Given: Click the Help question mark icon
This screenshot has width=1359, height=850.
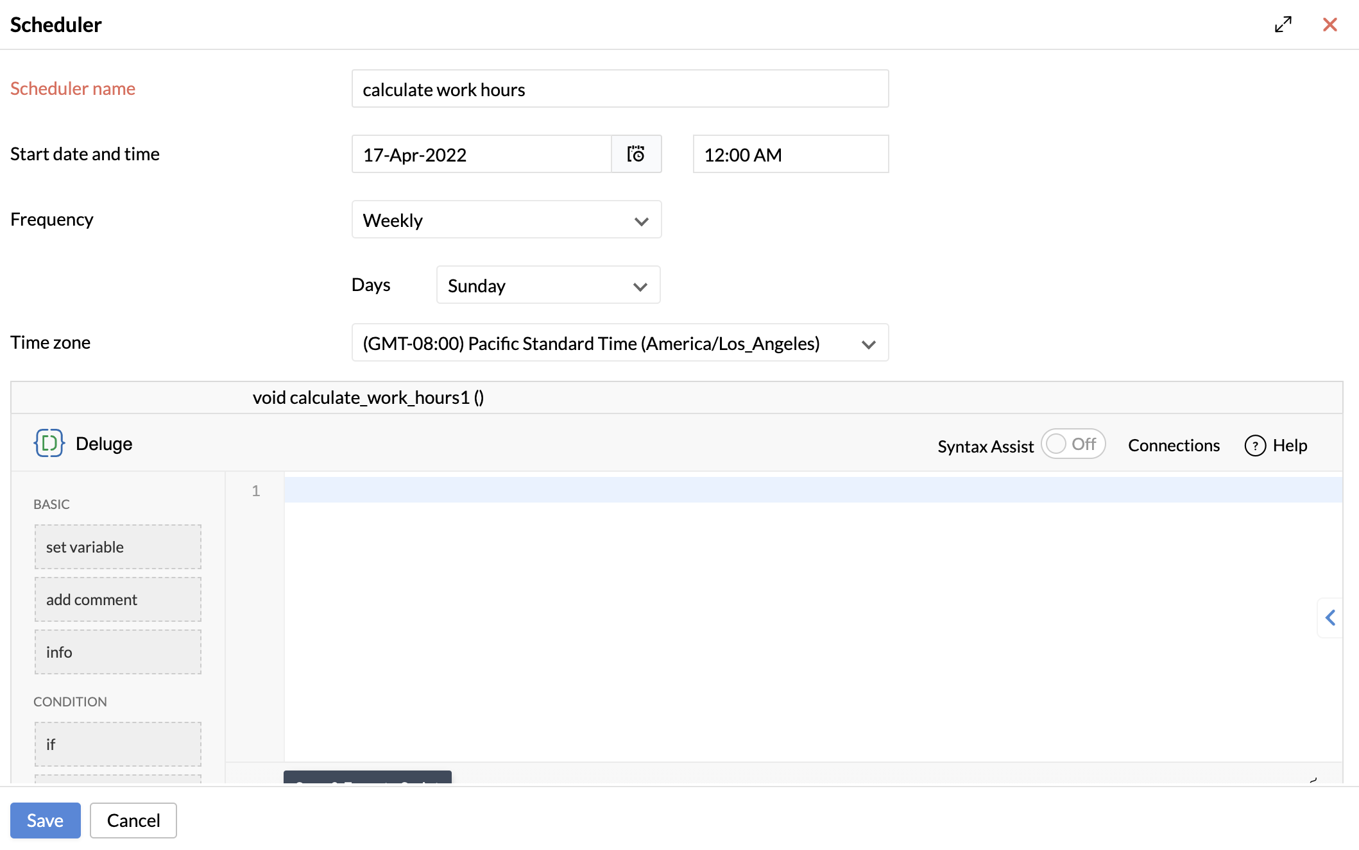Looking at the screenshot, I should click(x=1255, y=446).
